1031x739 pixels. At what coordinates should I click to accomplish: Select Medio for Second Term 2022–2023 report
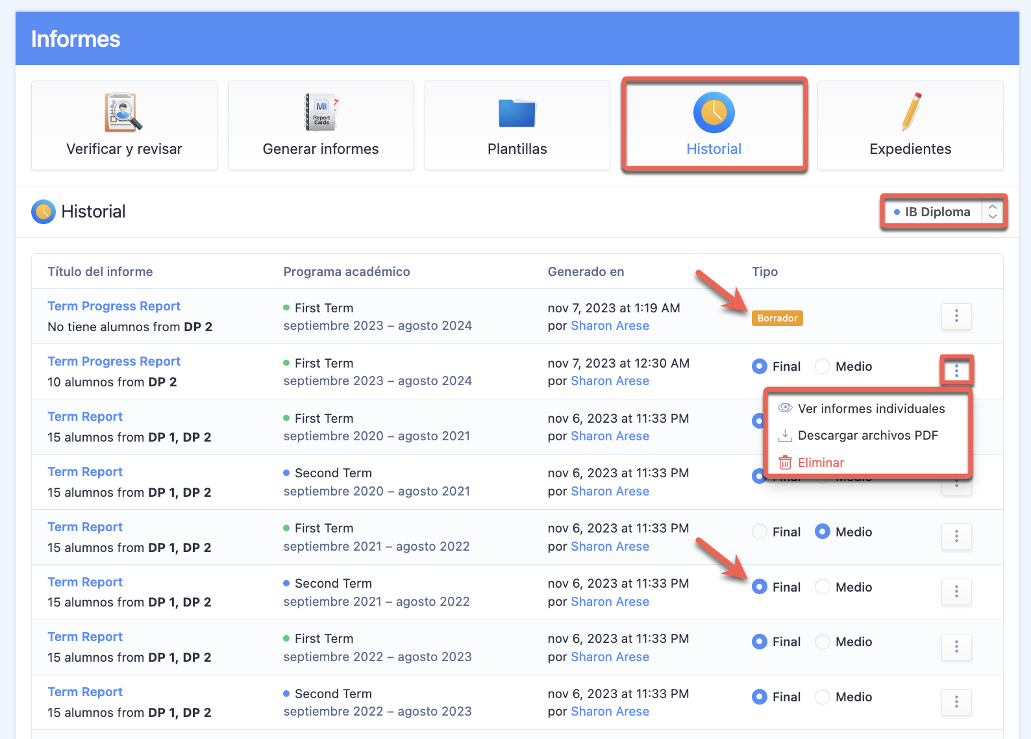pyautogui.click(x=823, y=697)
